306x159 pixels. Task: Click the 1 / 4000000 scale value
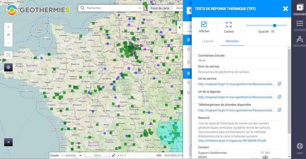click(68, 156)
